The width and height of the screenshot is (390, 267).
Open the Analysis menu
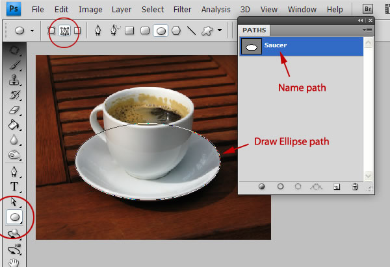coord(216,10)
